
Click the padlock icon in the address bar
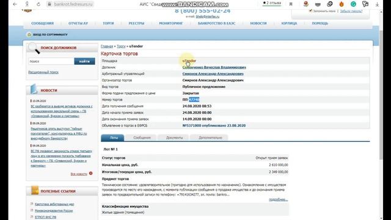(49, 4)
